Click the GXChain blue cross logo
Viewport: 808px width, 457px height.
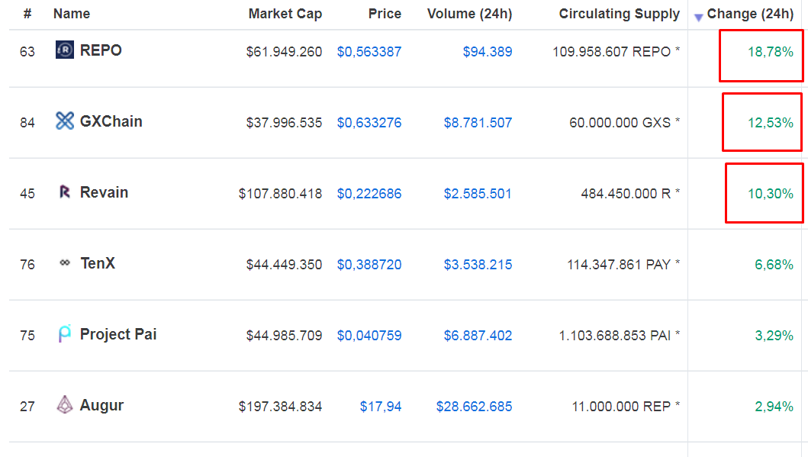click(x=64, y=121)
